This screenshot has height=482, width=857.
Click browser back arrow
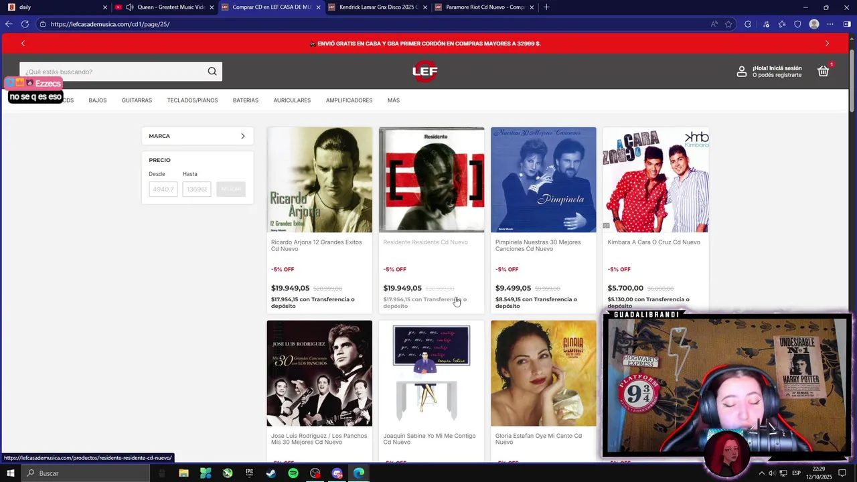tap(9, 24)
